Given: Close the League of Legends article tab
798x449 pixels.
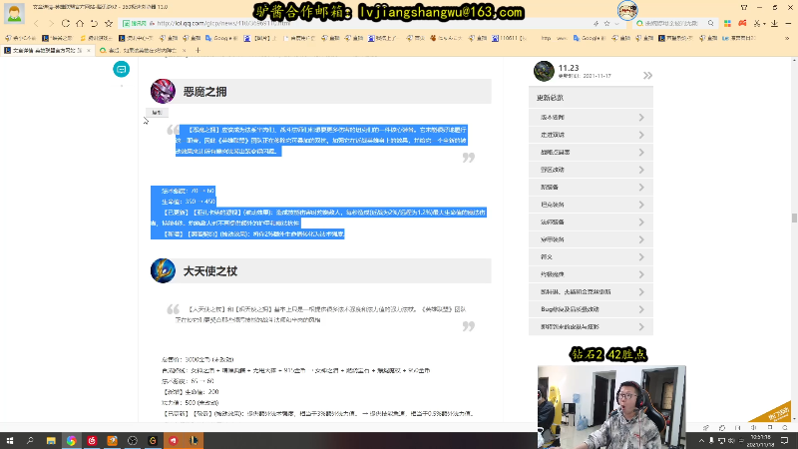Looking at the screenshot, I should (x=89, y=51).
